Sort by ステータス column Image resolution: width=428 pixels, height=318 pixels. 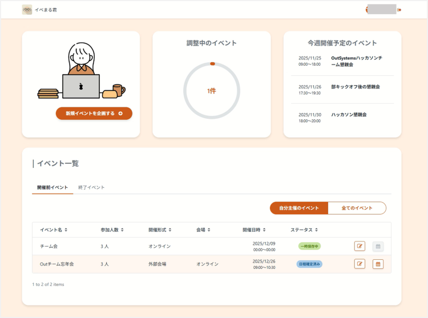pos(304,230)
